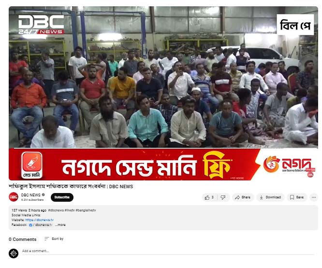The image size is (322, 268).
Task: Click the verified badge next to DBC NEWS
Action: [43, 194]
